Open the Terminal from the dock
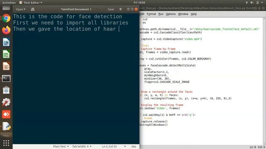This screenshot has height=149, width=266. click(6, 78)
